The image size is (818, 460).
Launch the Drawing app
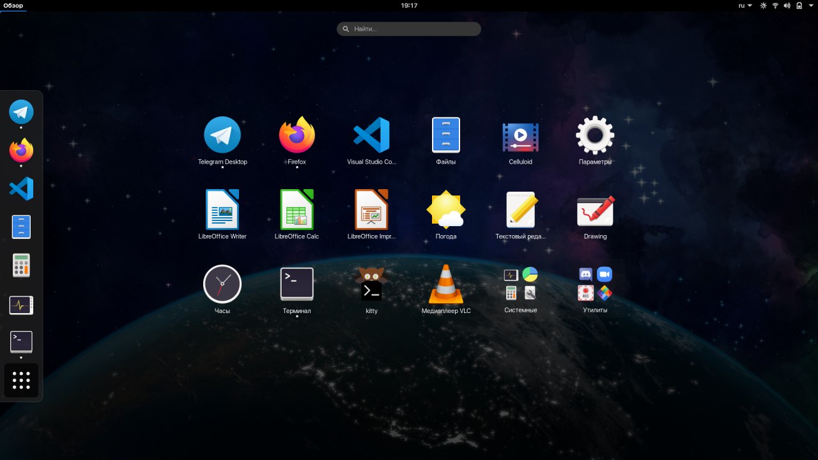(x=595, y=210)
